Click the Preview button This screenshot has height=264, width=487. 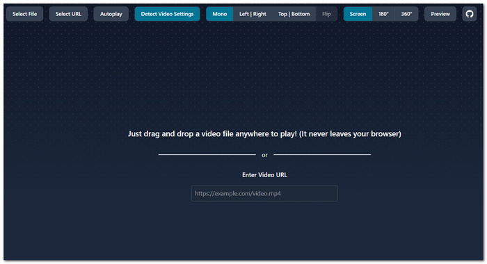pos(440,14)
